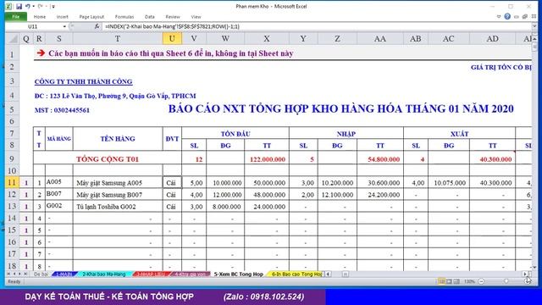Click cell containing A005 item code
This screenshot has height=305, width=542.
tap(59, 182)
